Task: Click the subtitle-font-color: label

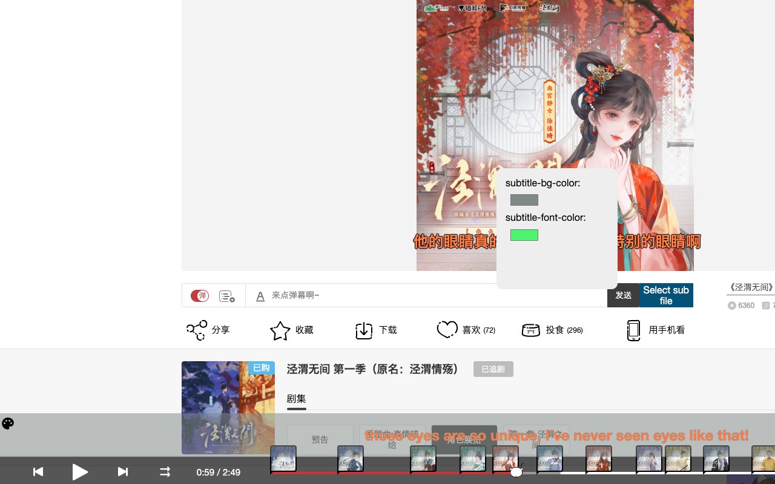Action: pos(546,217)
